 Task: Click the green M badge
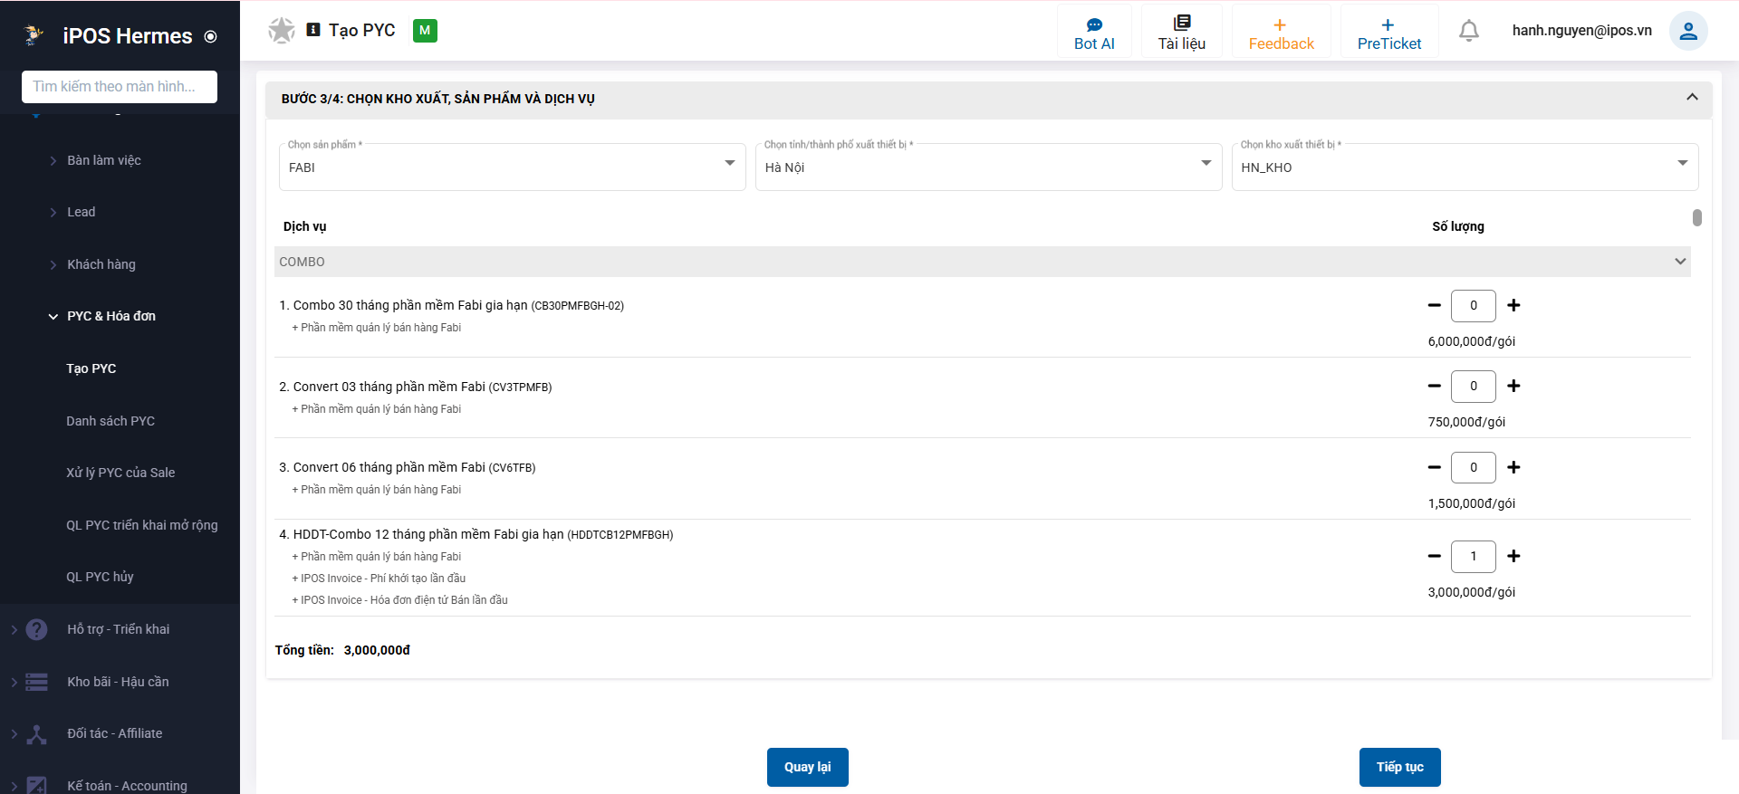click(425, 31)
